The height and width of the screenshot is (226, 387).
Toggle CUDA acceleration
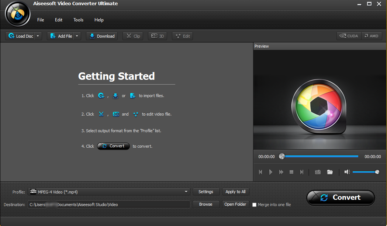(349, 36)
